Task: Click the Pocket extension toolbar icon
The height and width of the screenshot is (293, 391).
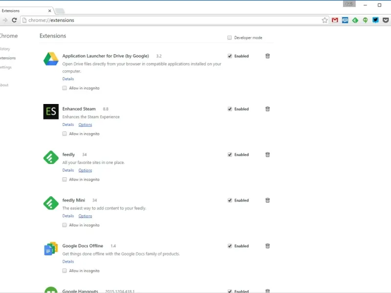Action: pyautogui.click(x=386, y=20)
